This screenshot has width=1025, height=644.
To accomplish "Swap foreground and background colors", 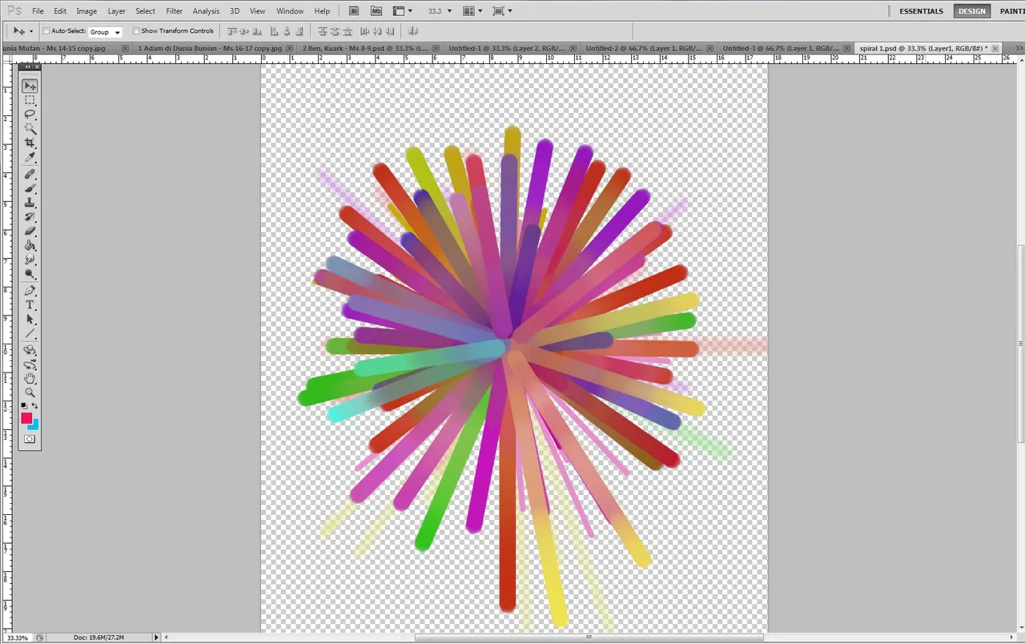I will pyautogui.click(x=35, y=406).
